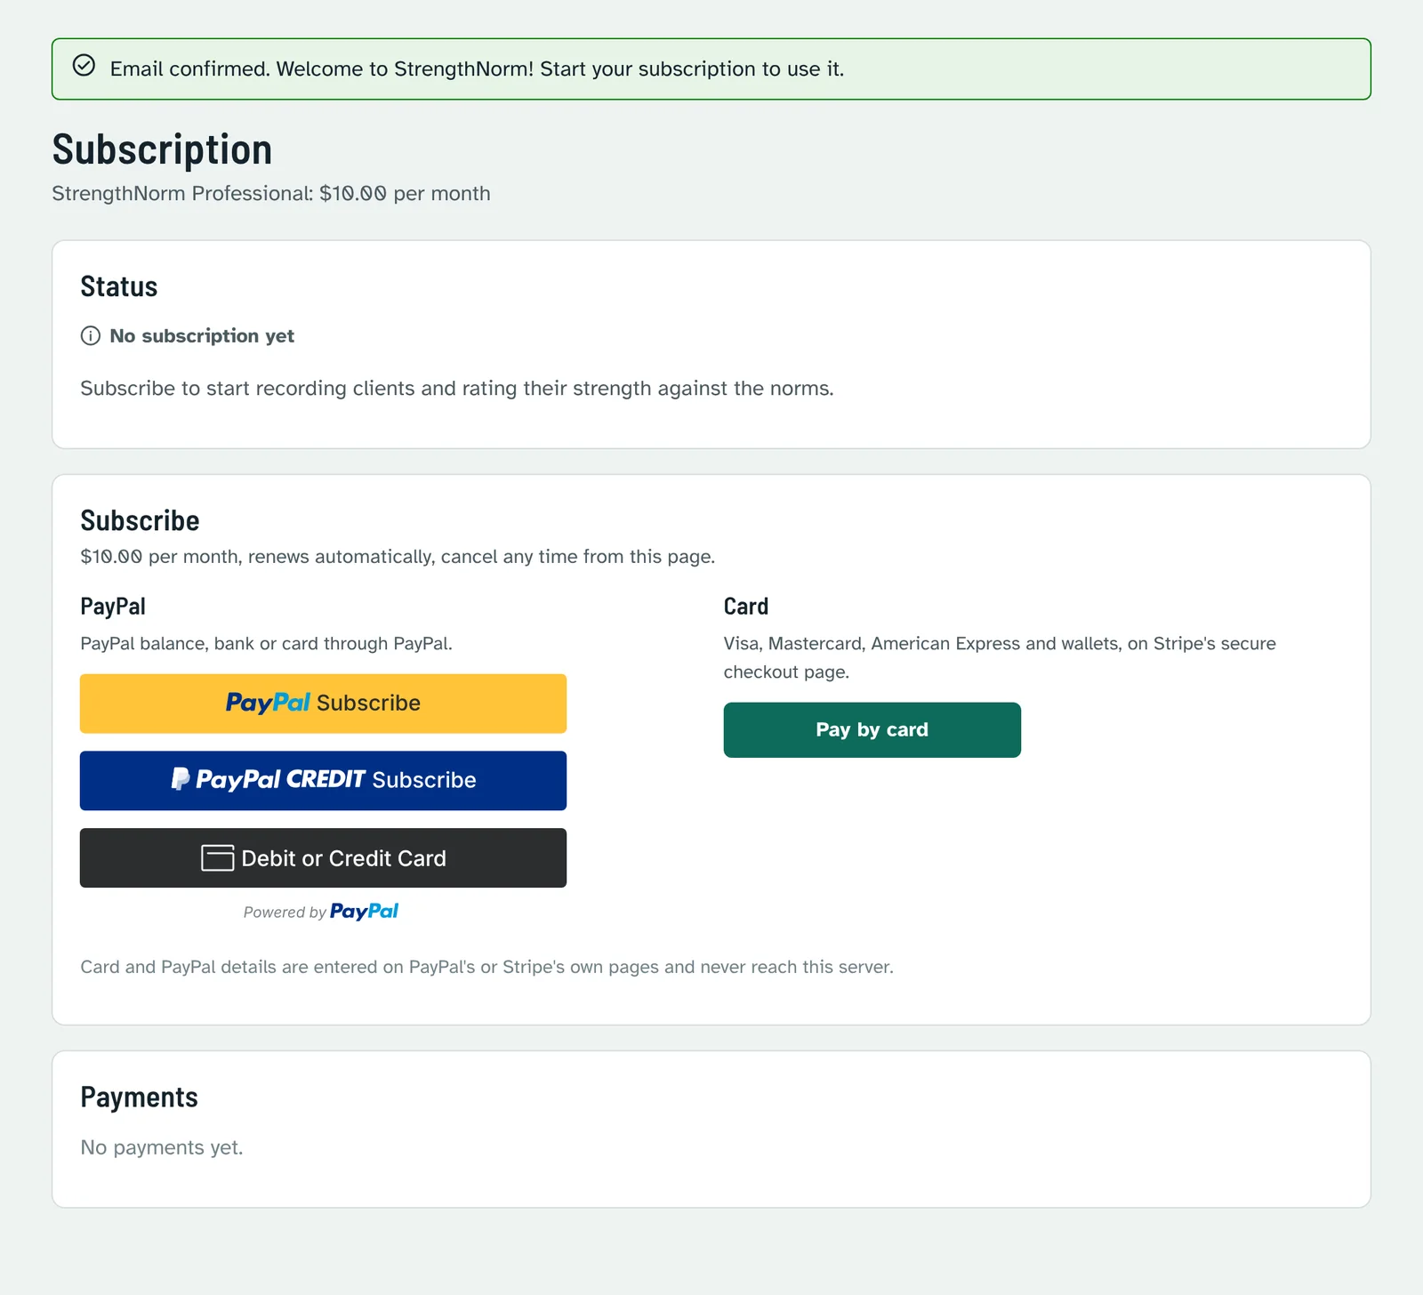The height and width of the screenshot is (1295, 1423).
Task: Click the 'No payments yet.' text
Action: pos(162,1147)
